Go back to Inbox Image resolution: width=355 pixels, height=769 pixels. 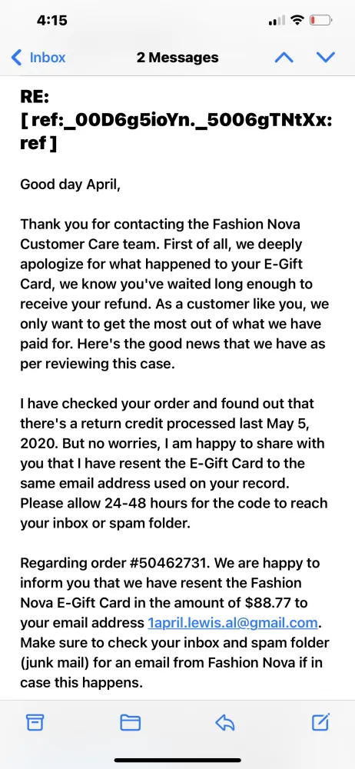click(38, 58)
